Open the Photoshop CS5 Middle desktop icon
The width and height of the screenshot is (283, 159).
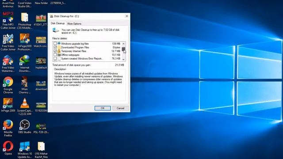(x=25, y=21)
